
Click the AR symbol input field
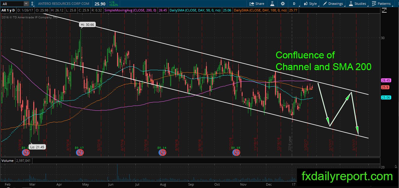(12, 4)
